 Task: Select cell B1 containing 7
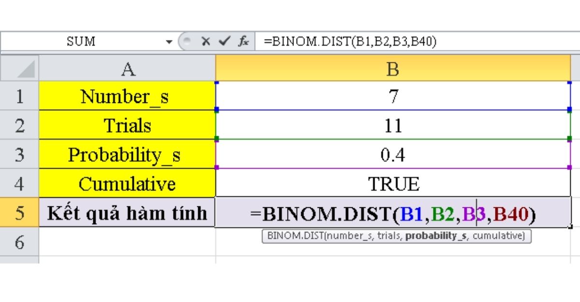pyautogui.click(x=392, y=97)
